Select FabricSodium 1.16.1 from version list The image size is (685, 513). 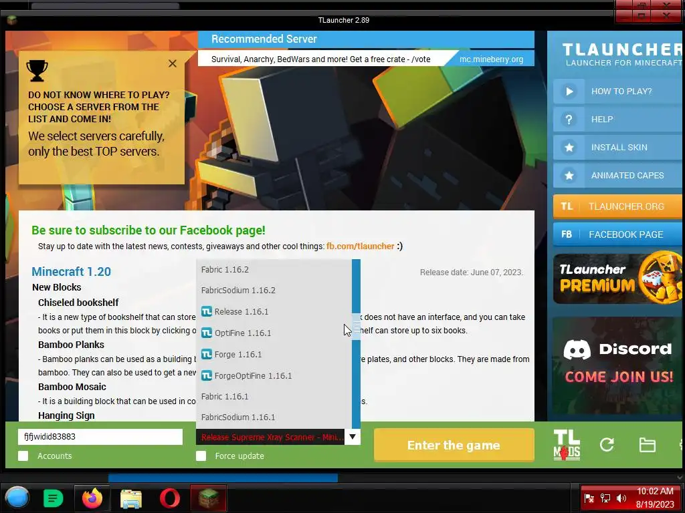click(274, 417)
